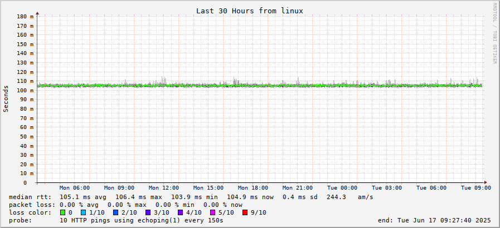Click the 'Tue 09:00' time label
This screenshot has width=500, height=228.
(x=477, y=188)
